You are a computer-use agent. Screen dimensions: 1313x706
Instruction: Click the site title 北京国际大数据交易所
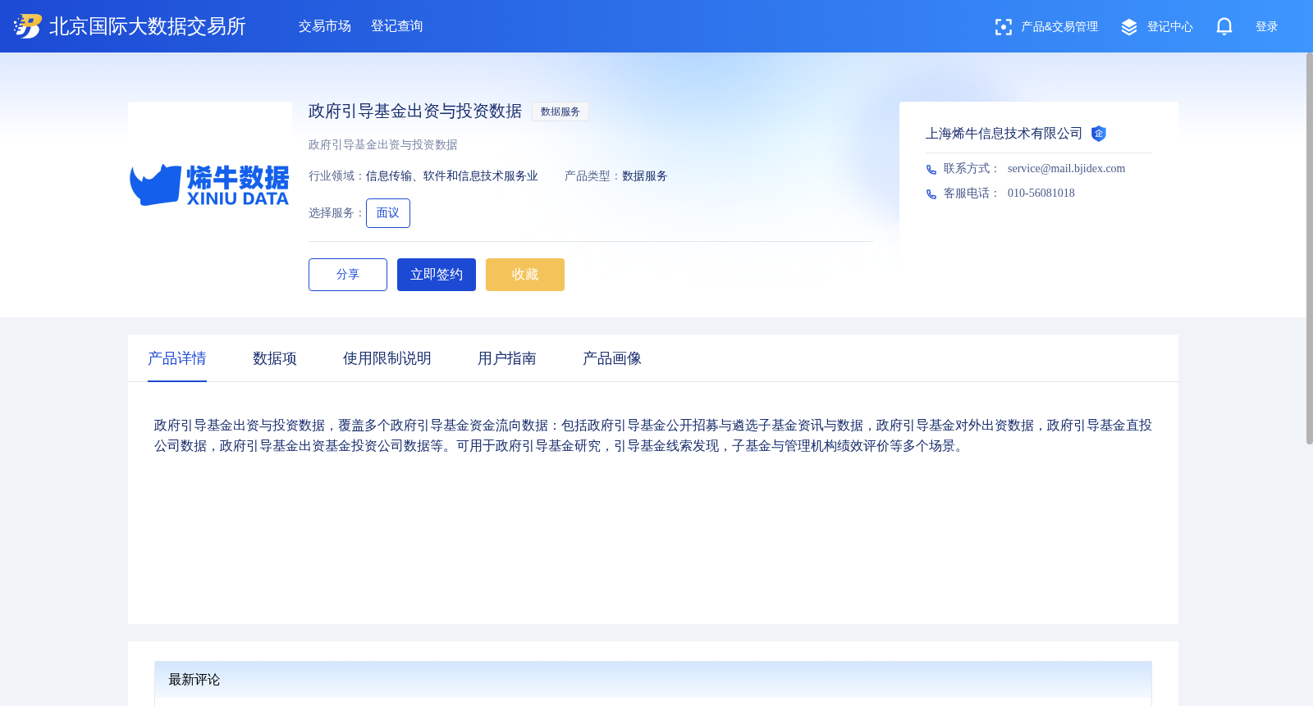(x=148, y=26)
